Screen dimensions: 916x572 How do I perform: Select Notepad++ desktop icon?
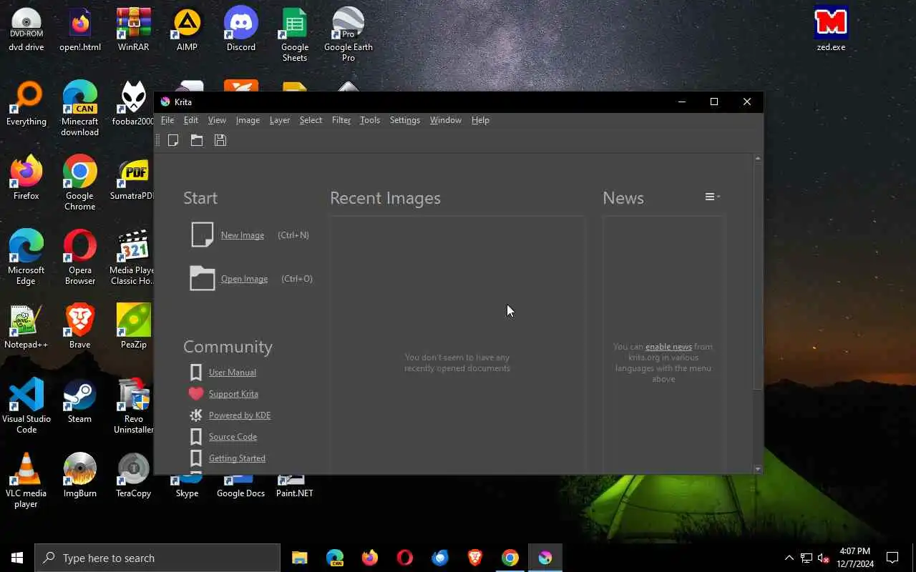click(x=26, y=327)
